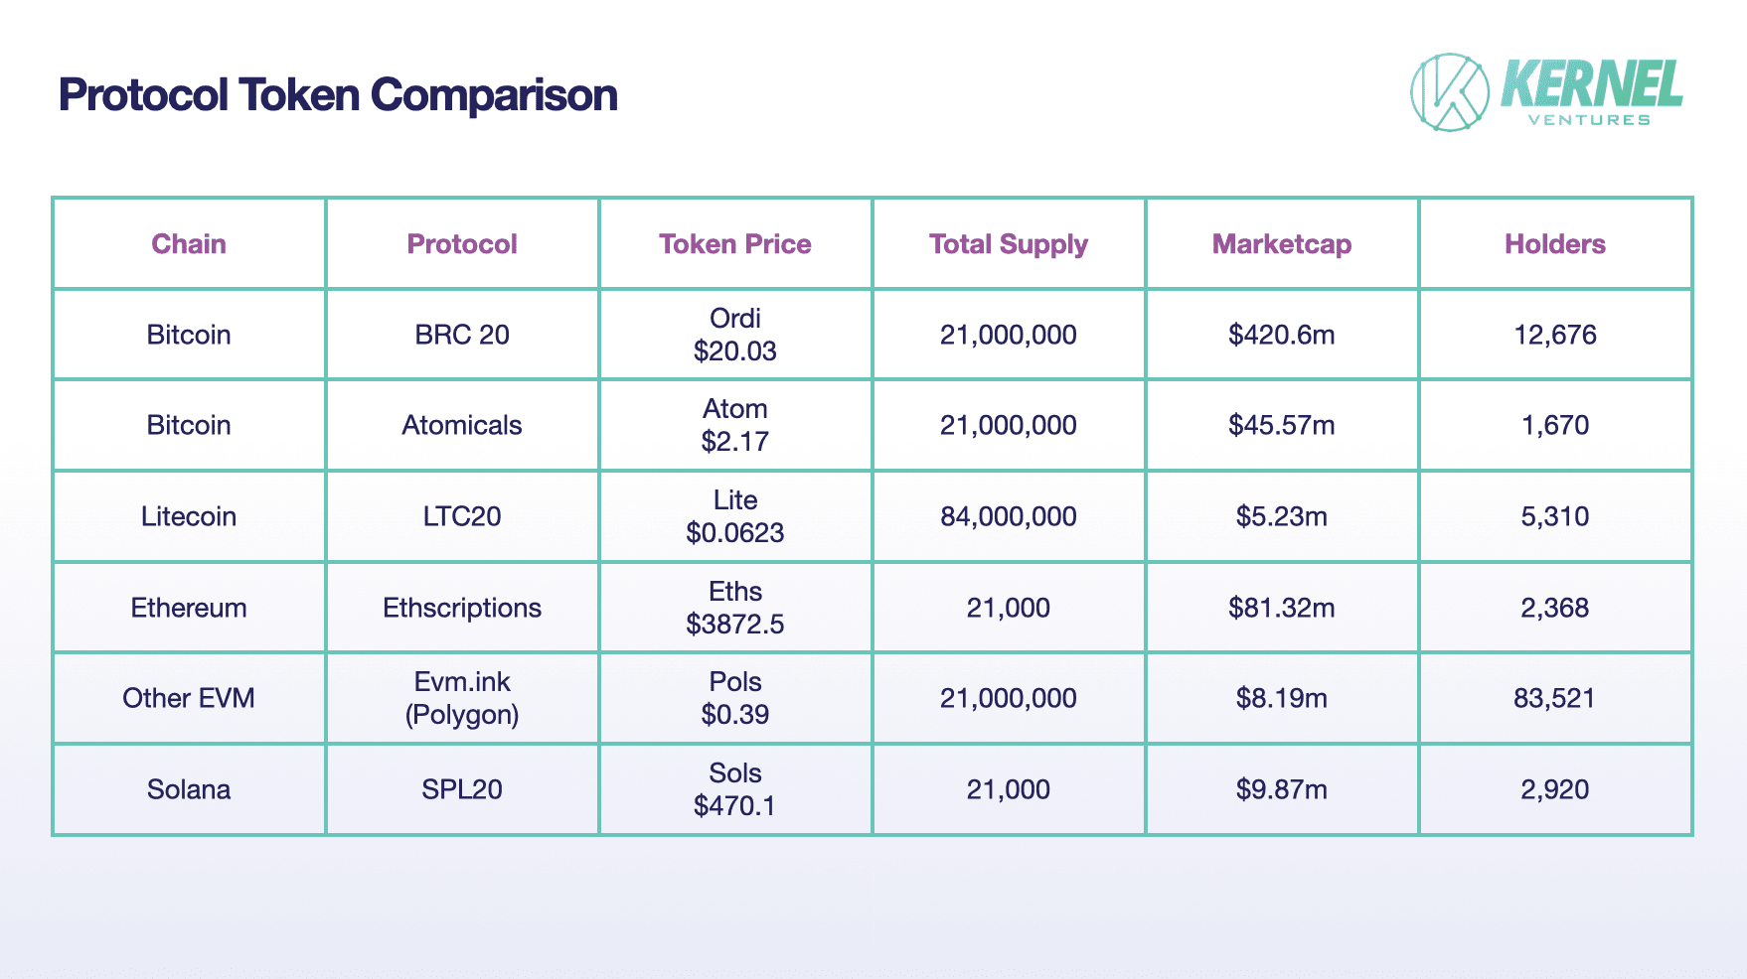
Task: Select the Protocol Token Comparison title
Action: pyautogui.click(x=338, y=95)
